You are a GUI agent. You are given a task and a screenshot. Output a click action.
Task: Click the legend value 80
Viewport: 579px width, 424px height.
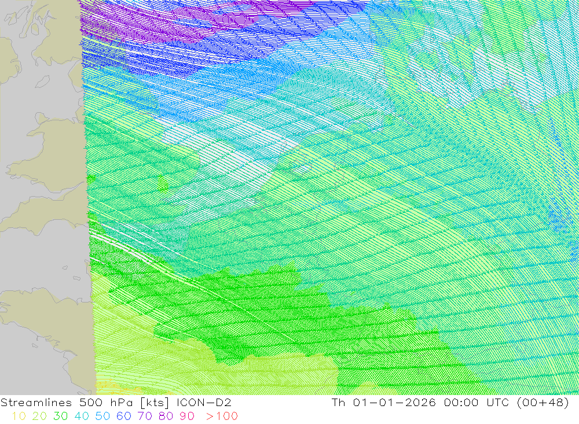166,416
